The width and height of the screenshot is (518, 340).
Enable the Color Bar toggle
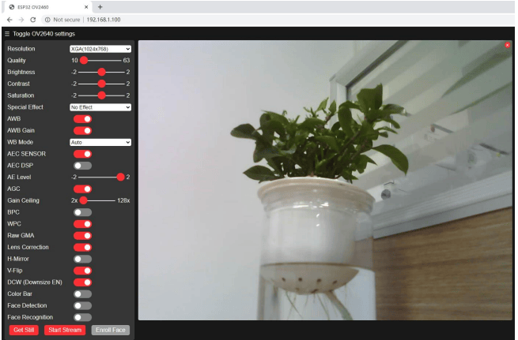coord(82,294)
